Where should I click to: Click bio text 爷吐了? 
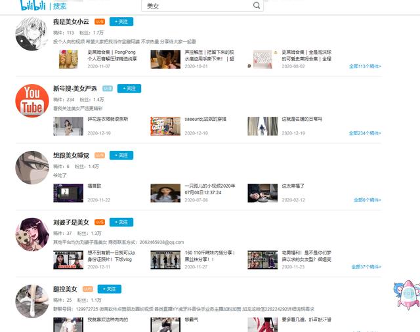point(60,176)
